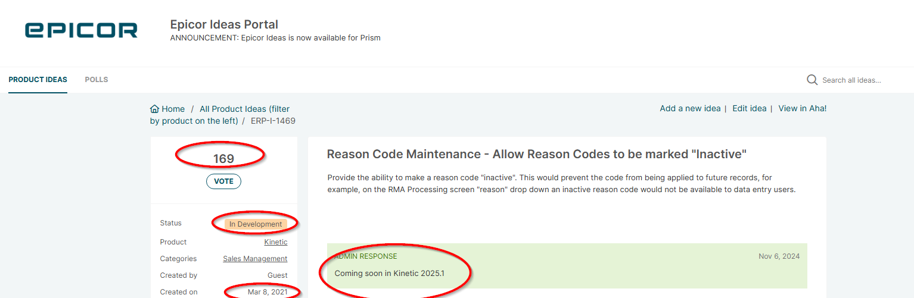Click the Edit idea link
914x298 pixels.
pos(749,108)
